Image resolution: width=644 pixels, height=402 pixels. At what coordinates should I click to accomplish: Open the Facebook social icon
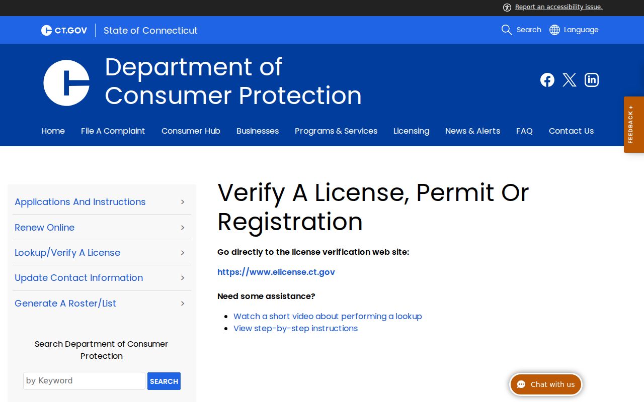(x=547, y=80)
